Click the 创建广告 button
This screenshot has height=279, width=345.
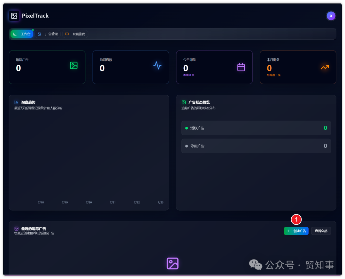tap(296, 231)
